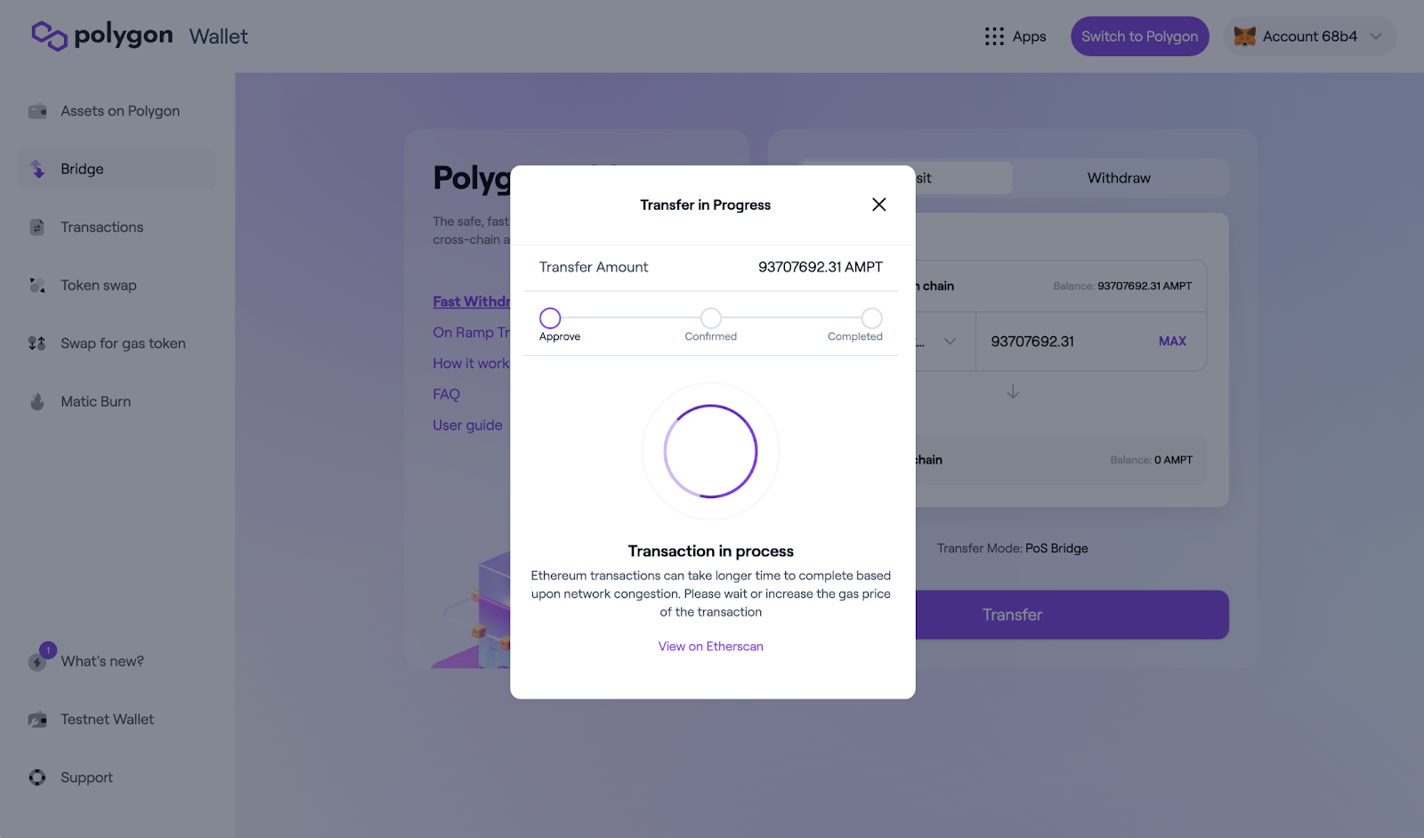
Task: Select the Confirmed step circle
Action: point(711,318)
